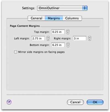Select the Margins tab
Image resolution: width=110 pixels, height=112 pixels.
(x=54, y=18)
